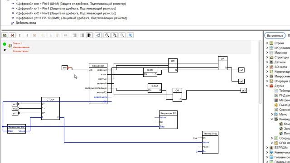290x163 pixels.
Task: Click the Датчики category icon
Action: click(271, 62)
